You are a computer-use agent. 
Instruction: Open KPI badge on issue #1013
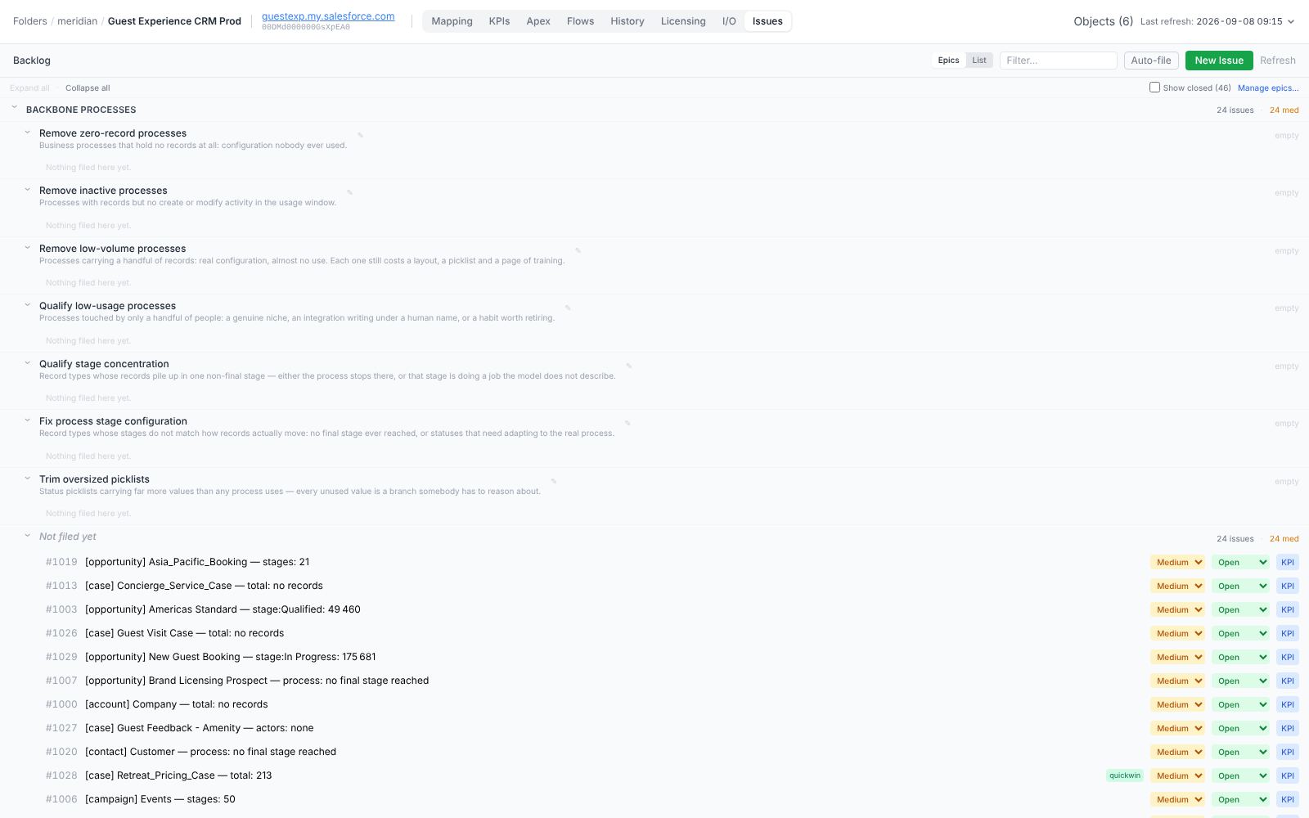[1288, 586]
